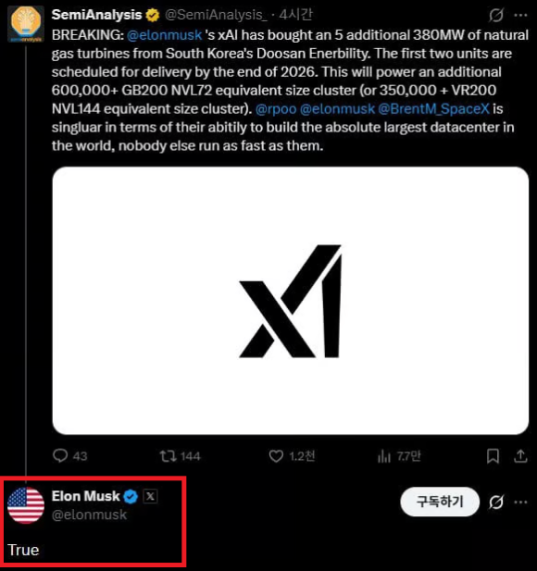This screenshot has height=571, width=537.
Task: Open Grok icon on SemiAnalysis tweet
Action: (496, 15)
